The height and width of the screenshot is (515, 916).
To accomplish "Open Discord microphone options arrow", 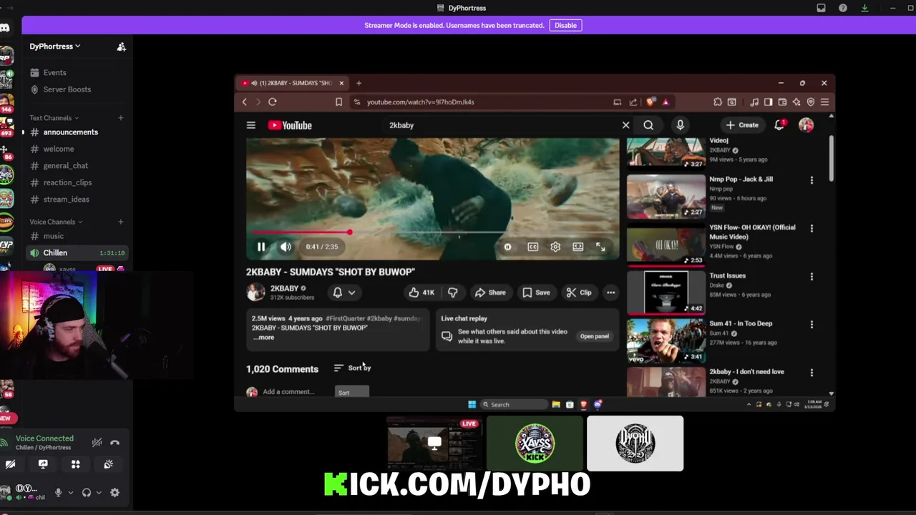I will coord(70,493).
